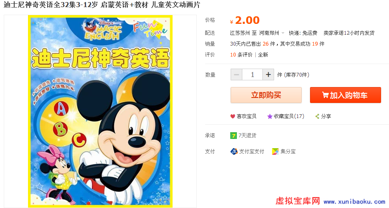Buy now with the 立即购买 button
389x208 pixels.
[x=266, y=95]
